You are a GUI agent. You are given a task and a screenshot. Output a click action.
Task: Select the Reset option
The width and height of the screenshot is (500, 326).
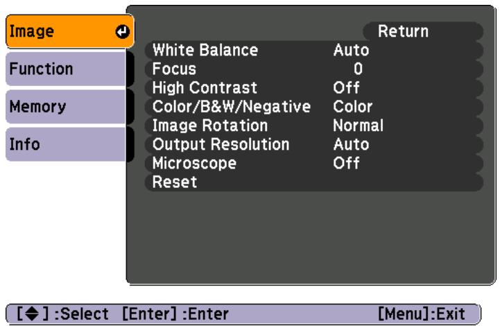pyautogui.click(x=314, y=182)
